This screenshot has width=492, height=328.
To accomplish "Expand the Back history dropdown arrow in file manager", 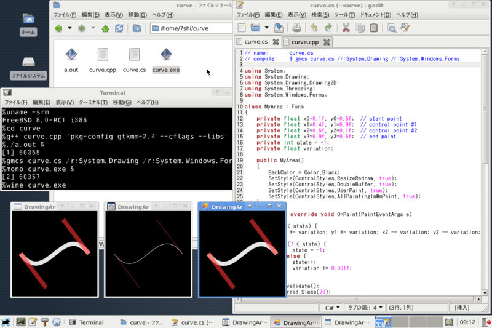I will (x=69, y=28).
